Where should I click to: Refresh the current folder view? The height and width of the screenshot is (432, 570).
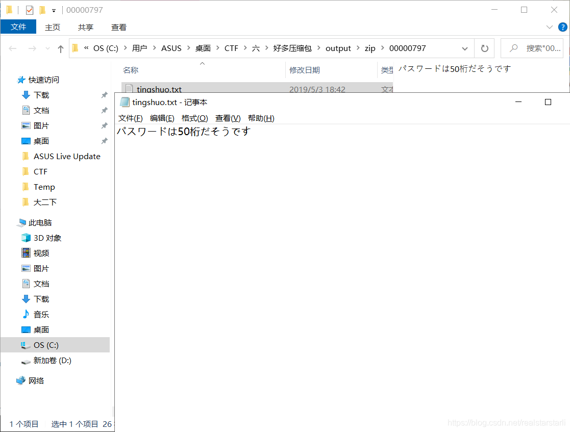pyautogui.click(x=484, y=48)
